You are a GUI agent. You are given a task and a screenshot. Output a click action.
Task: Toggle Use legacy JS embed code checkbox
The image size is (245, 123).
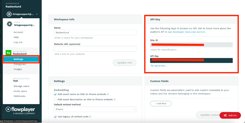pos(55,117)
